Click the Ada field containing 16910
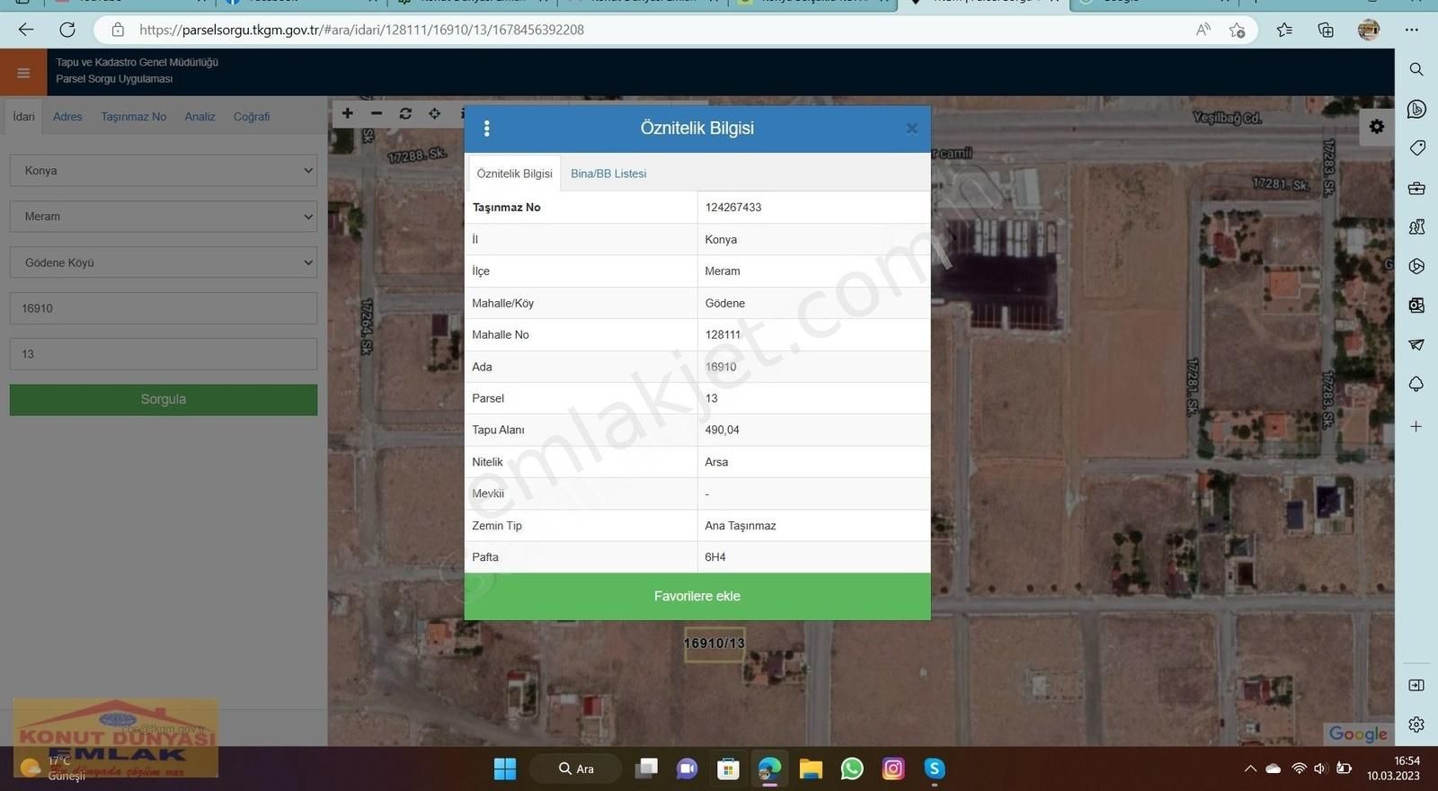This screenshot has width=1438, height=791. (164, 308)
